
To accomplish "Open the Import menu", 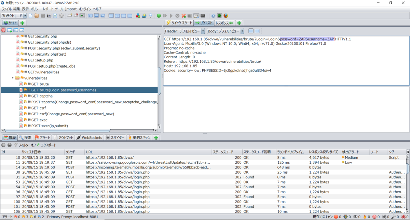I will point(71,9).
